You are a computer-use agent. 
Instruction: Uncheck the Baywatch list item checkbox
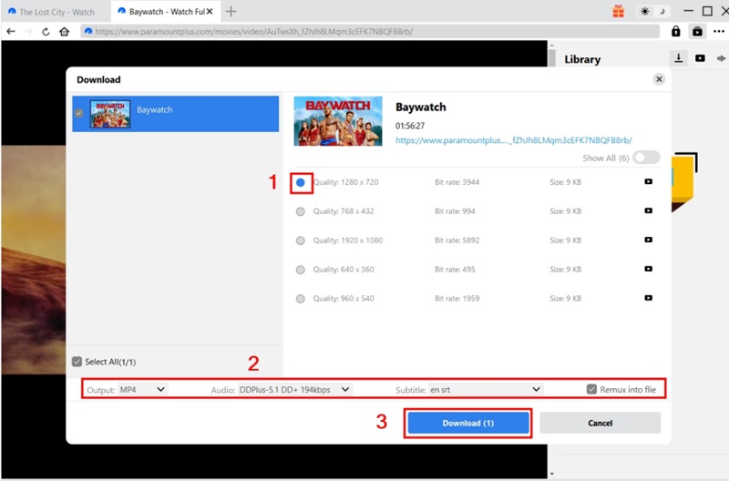pos(78,113)
